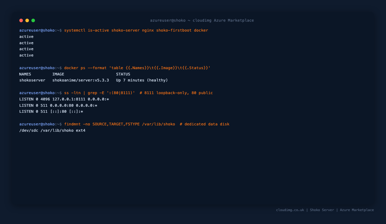Click the green maximize window dot

pos(33,20)
